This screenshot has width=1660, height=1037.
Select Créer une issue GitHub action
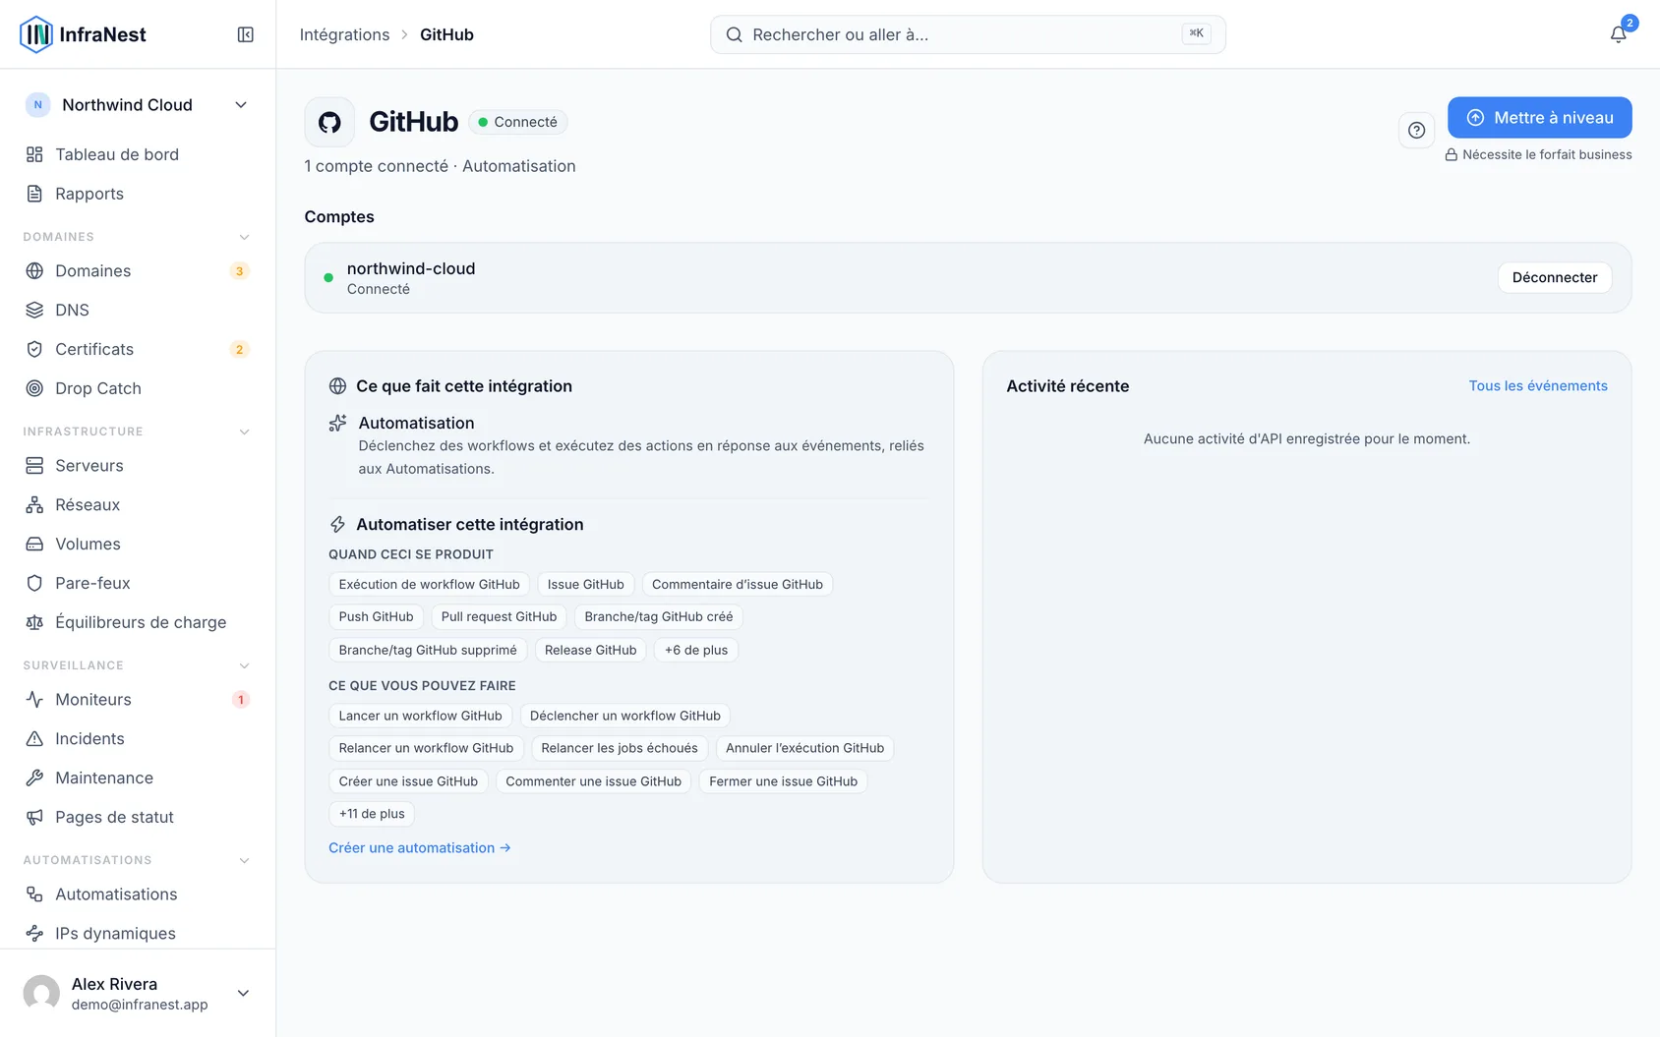pyautogui.click(x=408, y=781)
